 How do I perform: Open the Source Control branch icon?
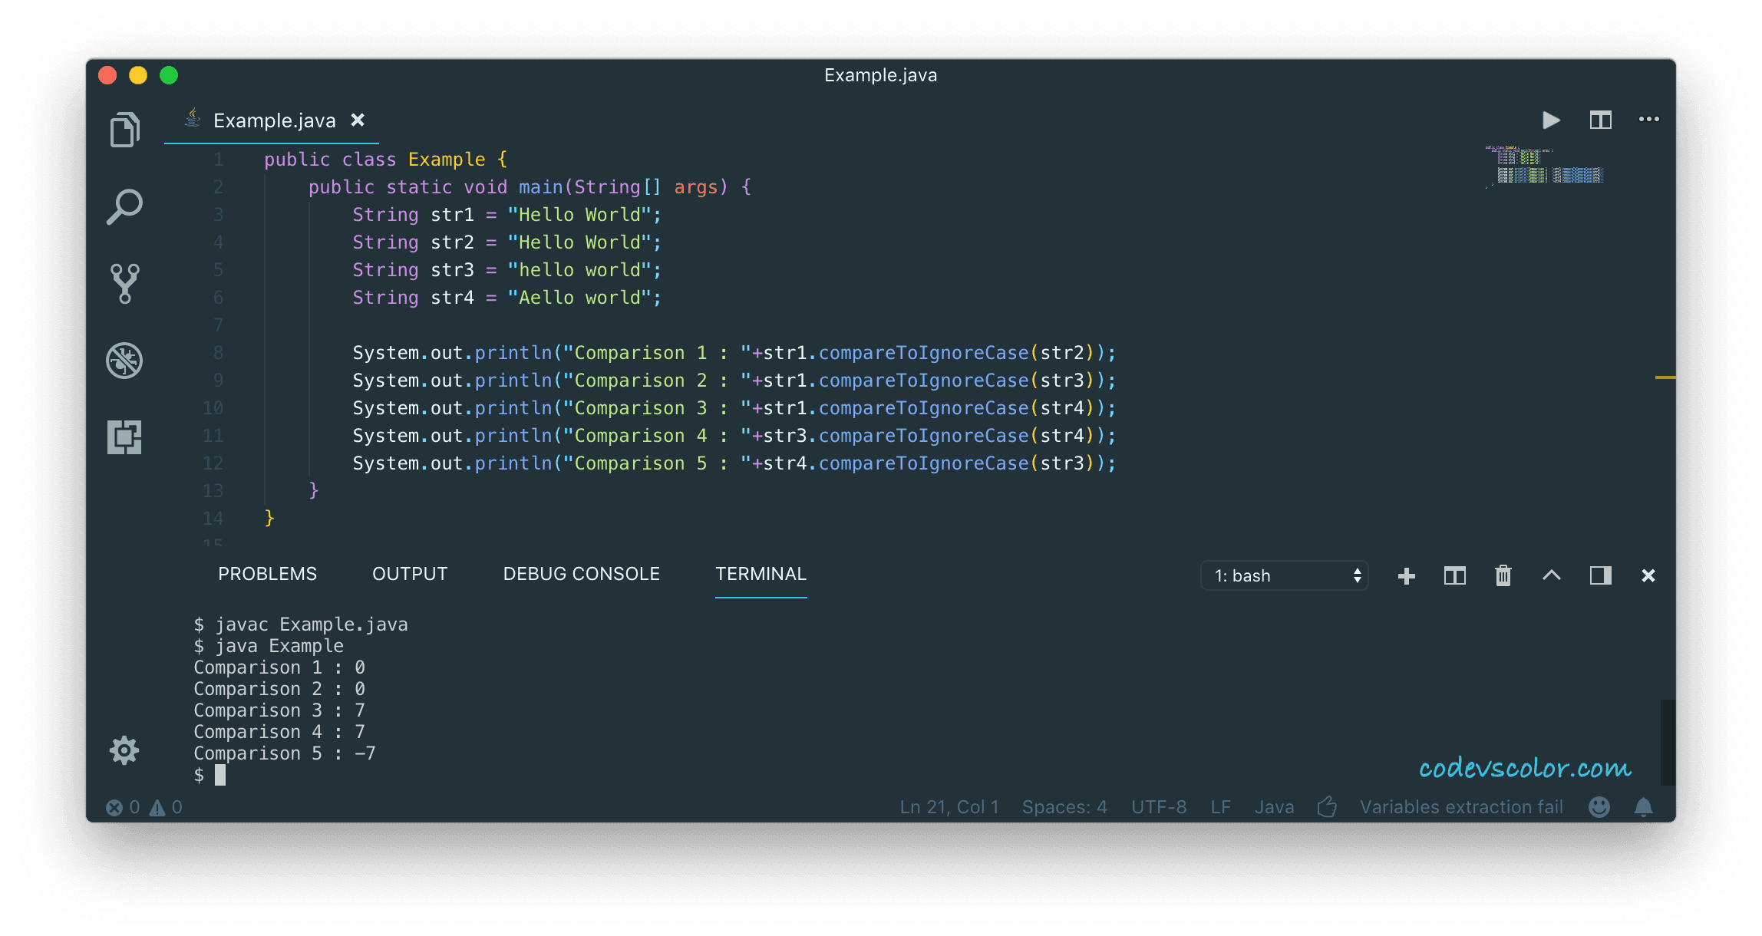[x=124, y=283]
